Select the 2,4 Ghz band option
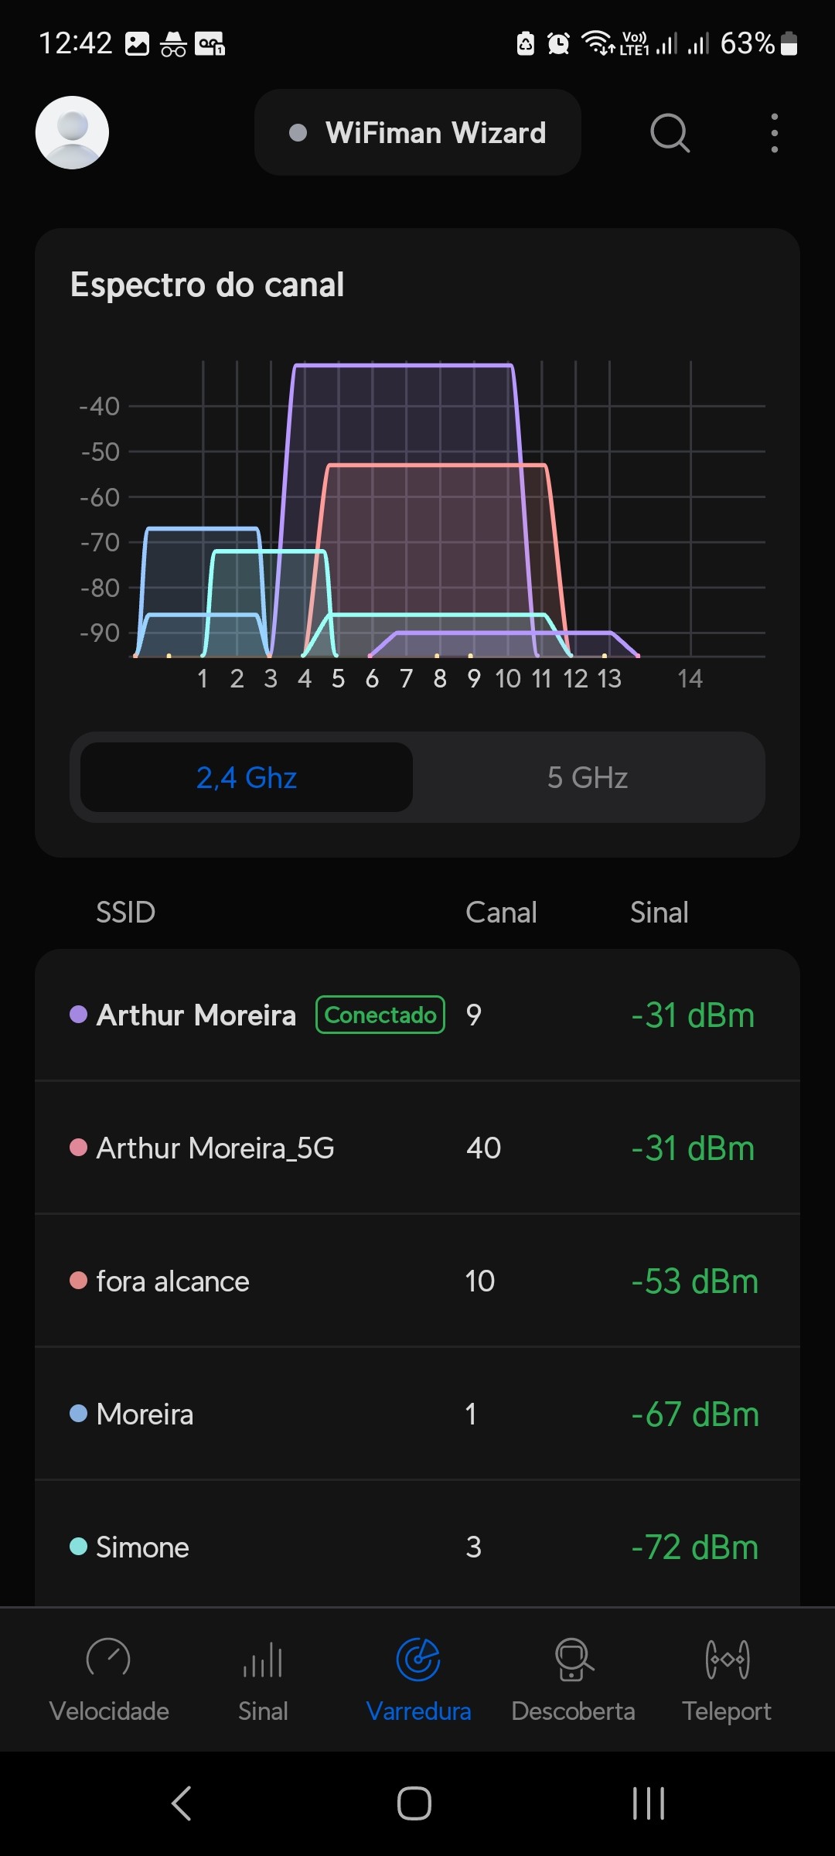 247,777
